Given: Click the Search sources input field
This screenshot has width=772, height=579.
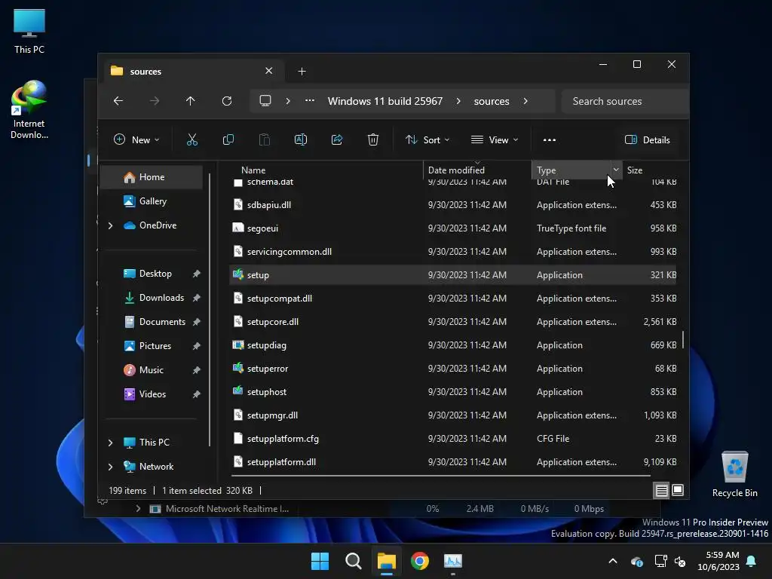Looking at the screenshot, I should pos(624,101).
